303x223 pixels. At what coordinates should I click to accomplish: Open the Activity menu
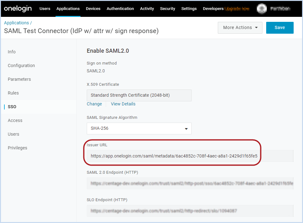pyautogui.click(x=147, y=9)
